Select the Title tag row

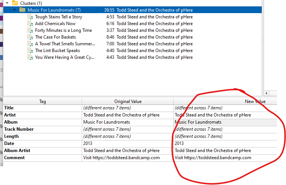pyautogui.click(x=140, y=108)
